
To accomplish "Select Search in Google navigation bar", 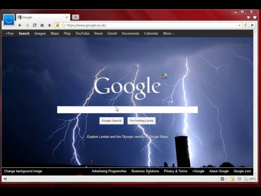I will pyautogui.click(x=24, y=33).
